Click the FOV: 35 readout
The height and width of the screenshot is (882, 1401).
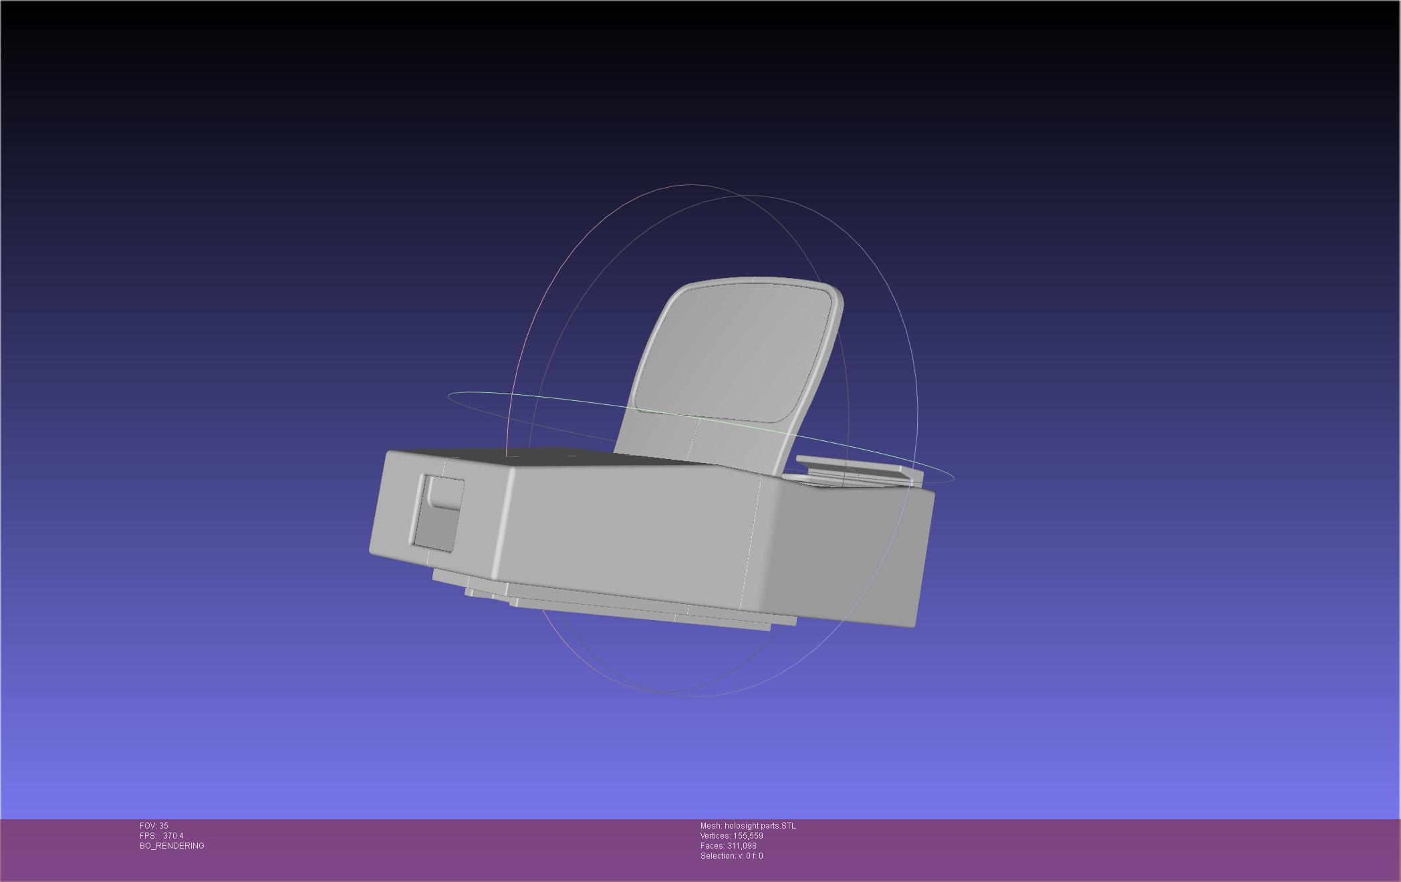point(154,826)
